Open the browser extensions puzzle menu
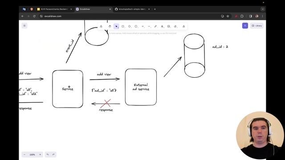 click(242, 16)
